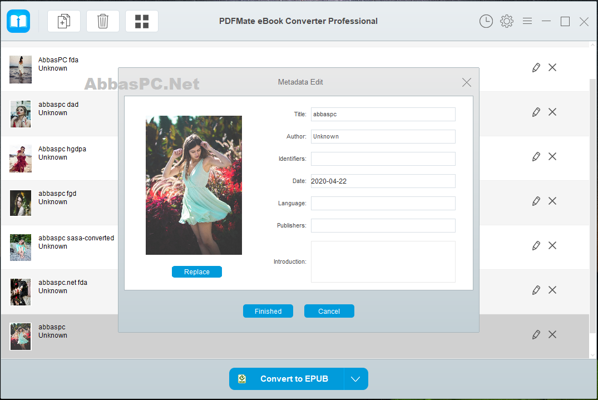The image size is (598, 400).
Task: Select the bottom abbaspc cover thumbnail
Action: [x=21, y=337]
